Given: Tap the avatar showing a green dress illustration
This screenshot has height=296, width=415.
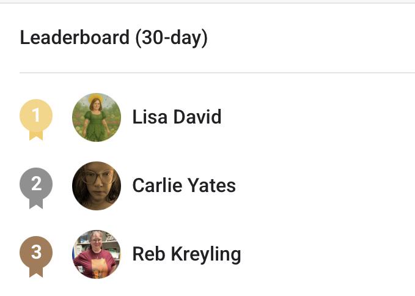Looking at the screenshot, I should pos(97,117).
